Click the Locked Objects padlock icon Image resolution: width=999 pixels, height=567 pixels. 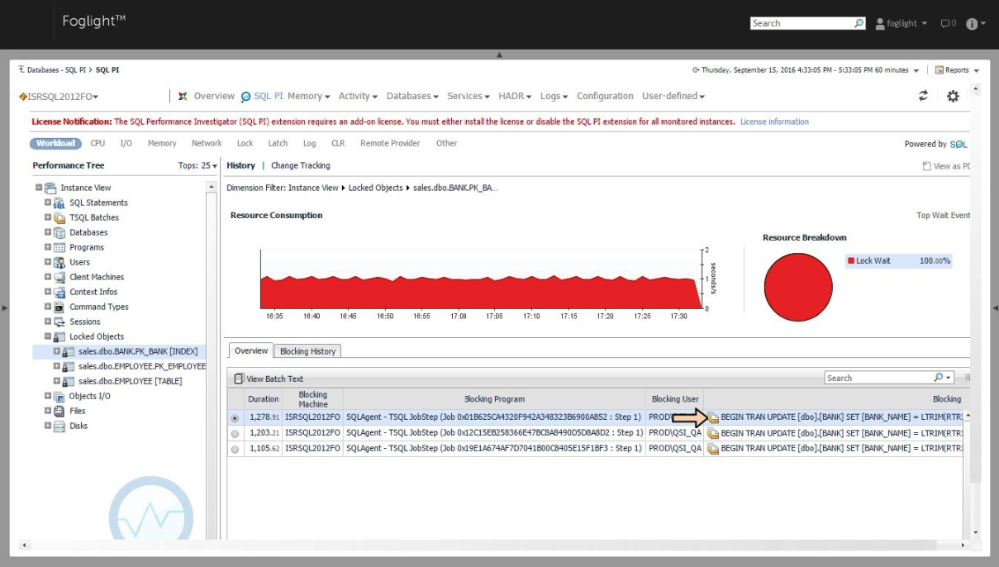tap(59, 336)
